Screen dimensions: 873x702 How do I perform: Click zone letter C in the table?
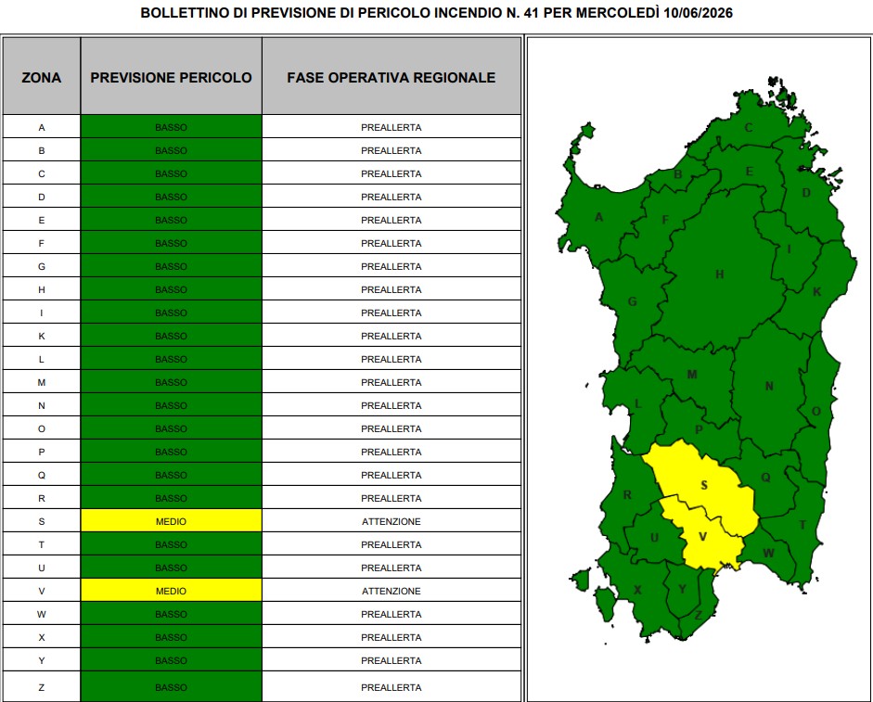click(42, 173)
